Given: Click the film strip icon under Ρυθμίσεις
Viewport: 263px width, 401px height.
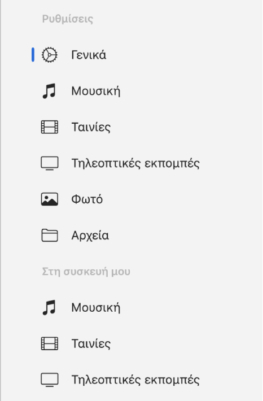Looking at the screenshot, I should coord(50,127).
